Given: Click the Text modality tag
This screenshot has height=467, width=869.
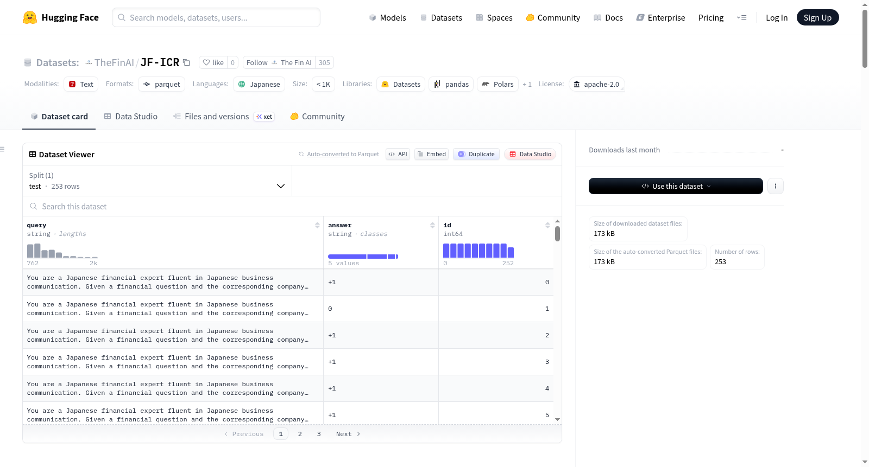Looking at the screenshot, I should (81, 84).
